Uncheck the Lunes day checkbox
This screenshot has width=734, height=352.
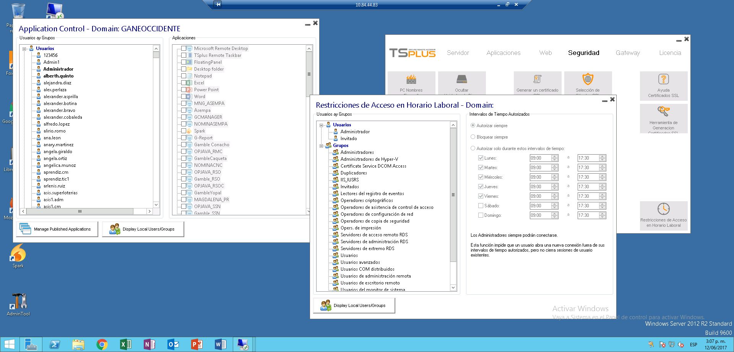pos(481,158)
